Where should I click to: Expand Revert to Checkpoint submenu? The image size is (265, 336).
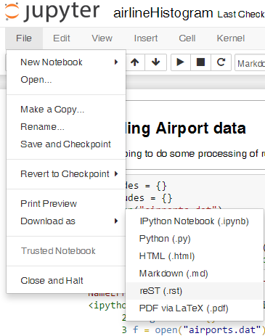(66, 174)
